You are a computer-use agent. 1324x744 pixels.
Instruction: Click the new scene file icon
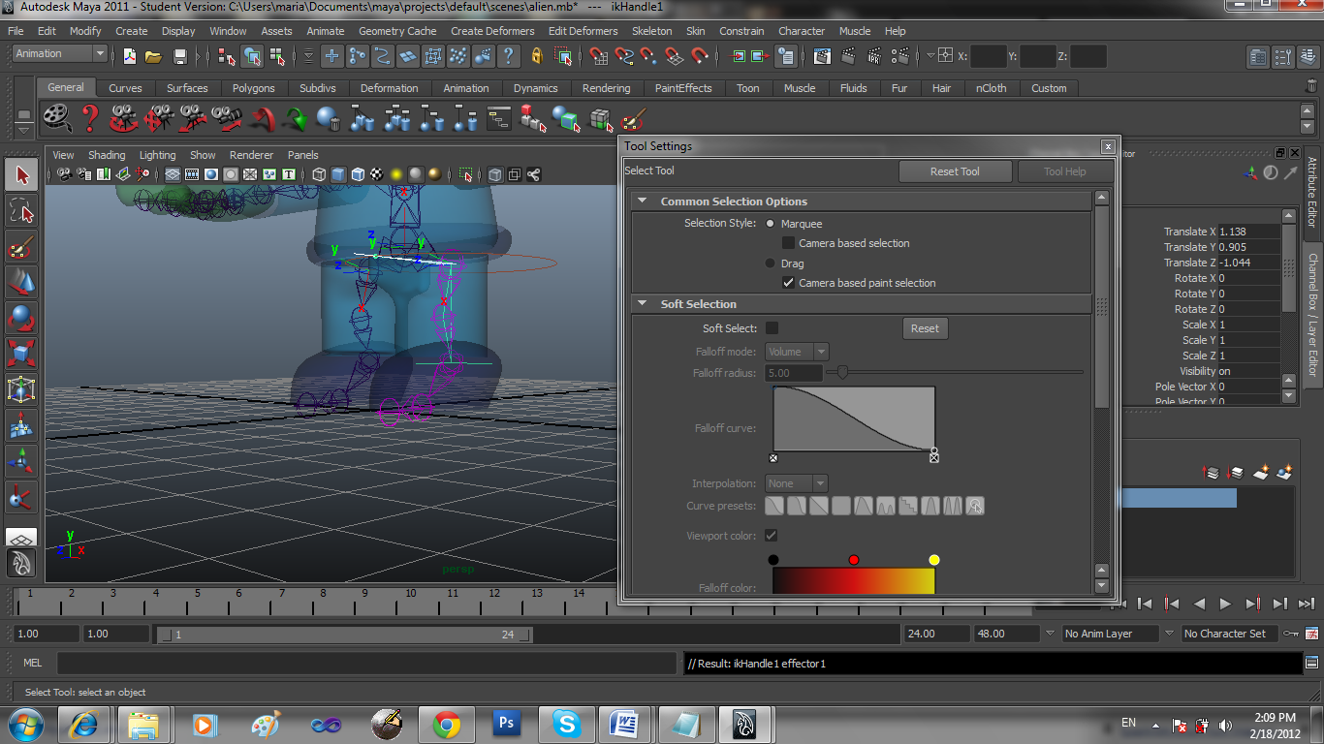pos(130,56)
